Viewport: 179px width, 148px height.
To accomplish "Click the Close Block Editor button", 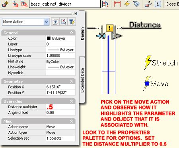I will (172, 4).
